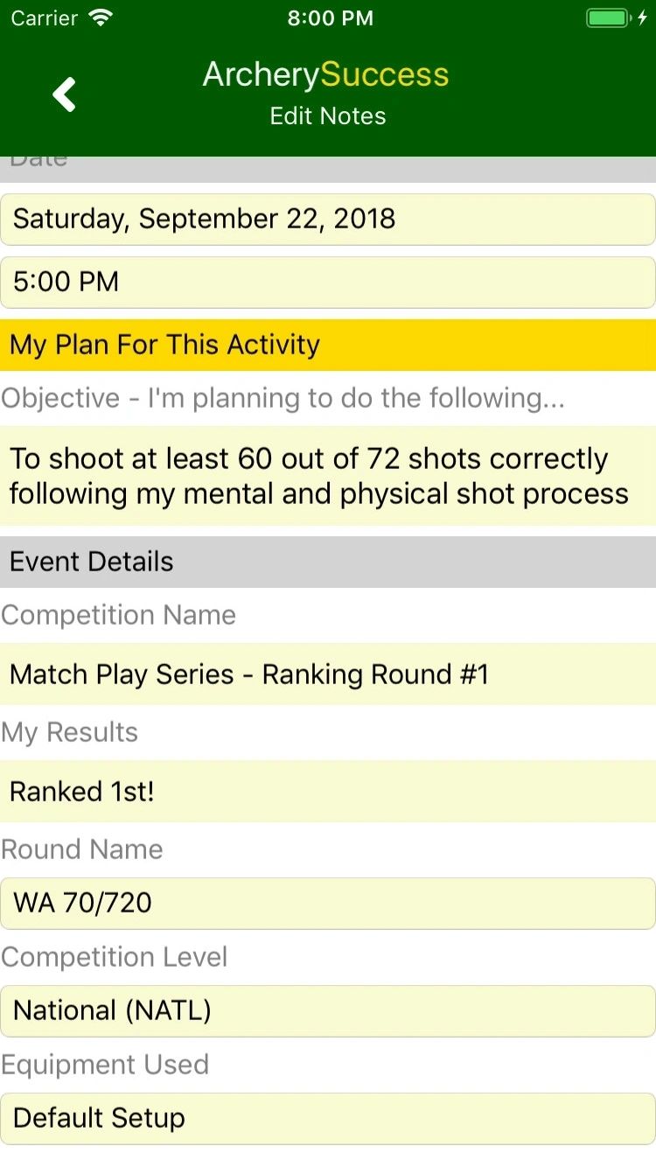Tap the Wi-Fi status icon
656x1167 pixels.
pyautogui.click(x=102, y=18)
